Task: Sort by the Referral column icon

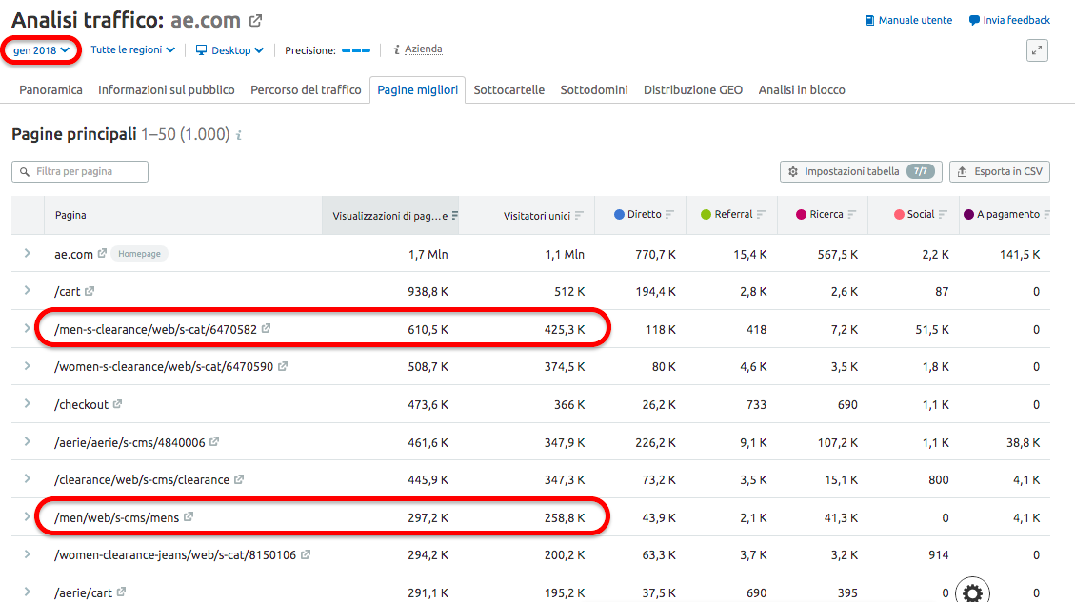Action: (761, 215)
